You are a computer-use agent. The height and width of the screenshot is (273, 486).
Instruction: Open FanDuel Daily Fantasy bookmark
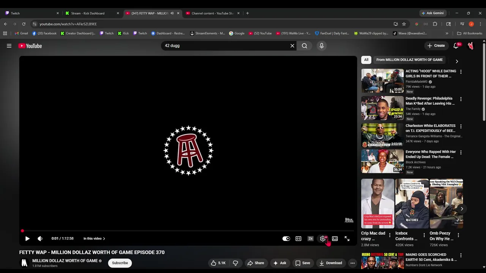coord(332,33)
